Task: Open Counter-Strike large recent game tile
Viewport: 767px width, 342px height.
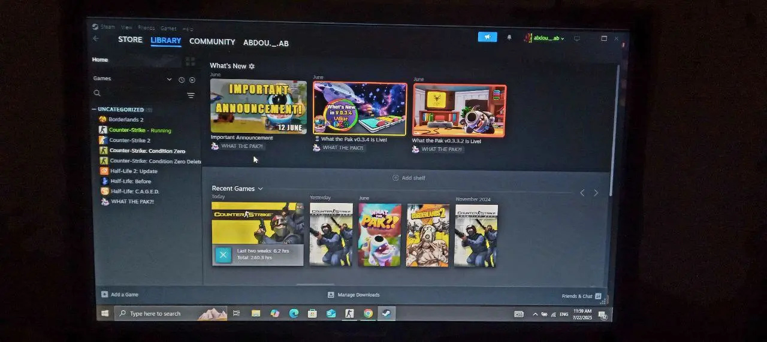Action: click(258, 234)
